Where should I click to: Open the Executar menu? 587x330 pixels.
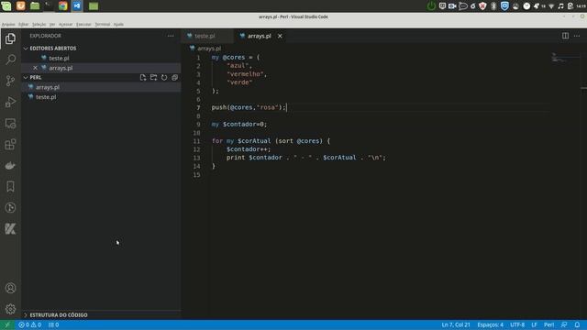[x=83, y=25]
